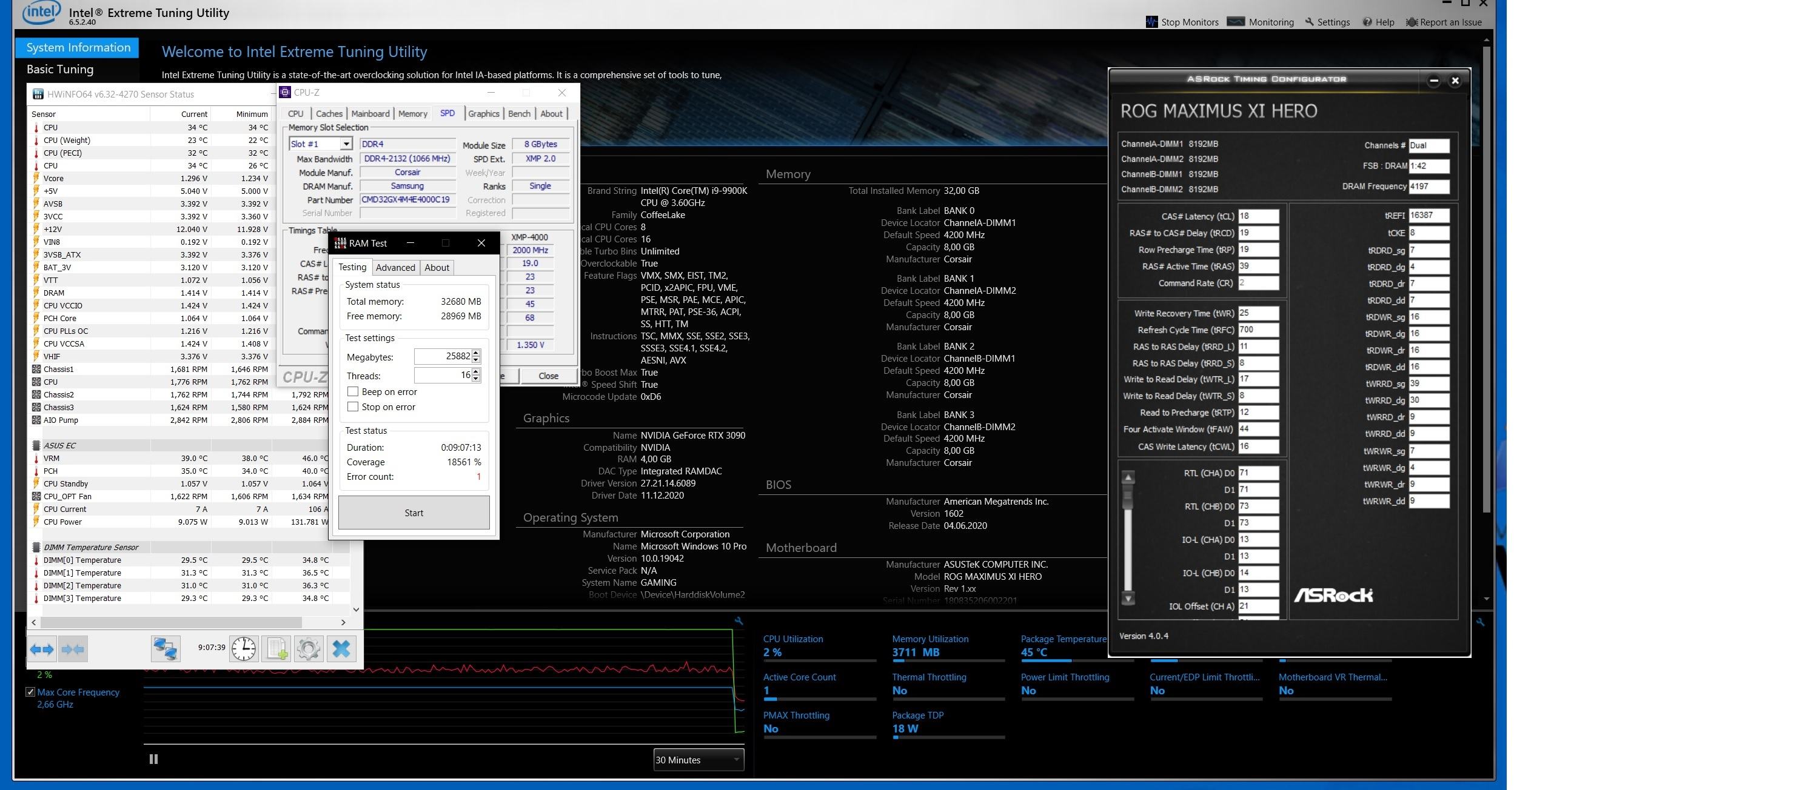The image size is (1819, 790).
Task: Click the down arrow of ASRock RTL list scrollbar
Action: pyautogui.click(x=1128, y=599)
